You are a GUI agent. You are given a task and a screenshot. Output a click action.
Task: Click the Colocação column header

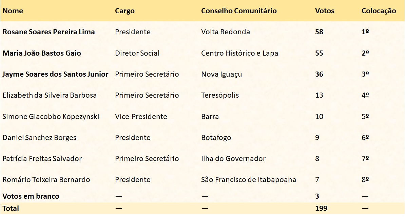379,11
